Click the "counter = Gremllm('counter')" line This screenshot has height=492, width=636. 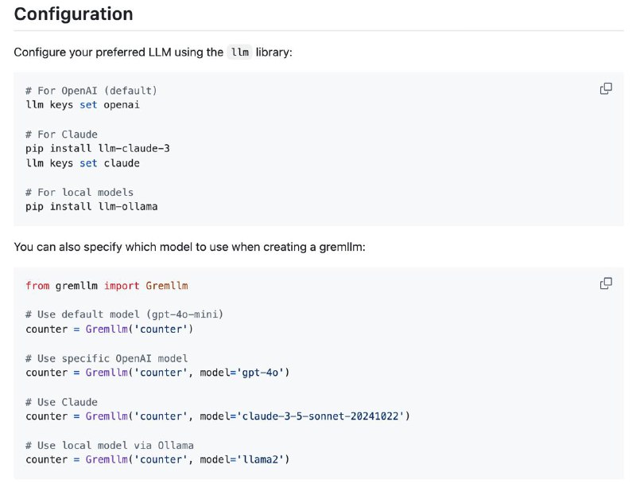pyautogui.click(x=110, y=329)
